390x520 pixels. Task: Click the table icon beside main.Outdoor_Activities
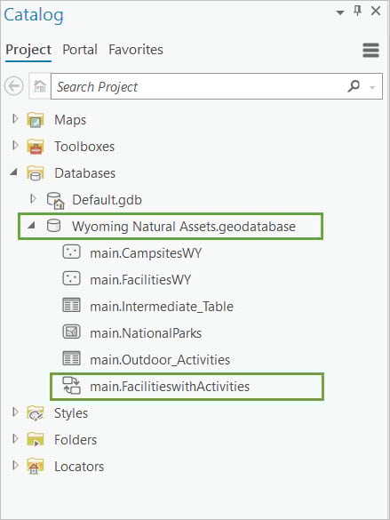[71, 358]
